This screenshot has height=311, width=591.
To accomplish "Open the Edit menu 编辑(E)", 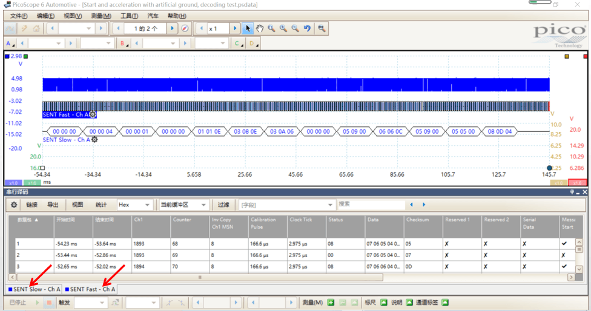I will [45, 16].
